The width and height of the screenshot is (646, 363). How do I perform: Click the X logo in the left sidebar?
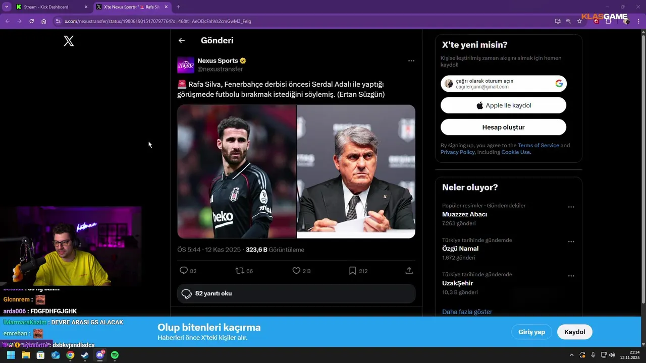tap(69, 41)
